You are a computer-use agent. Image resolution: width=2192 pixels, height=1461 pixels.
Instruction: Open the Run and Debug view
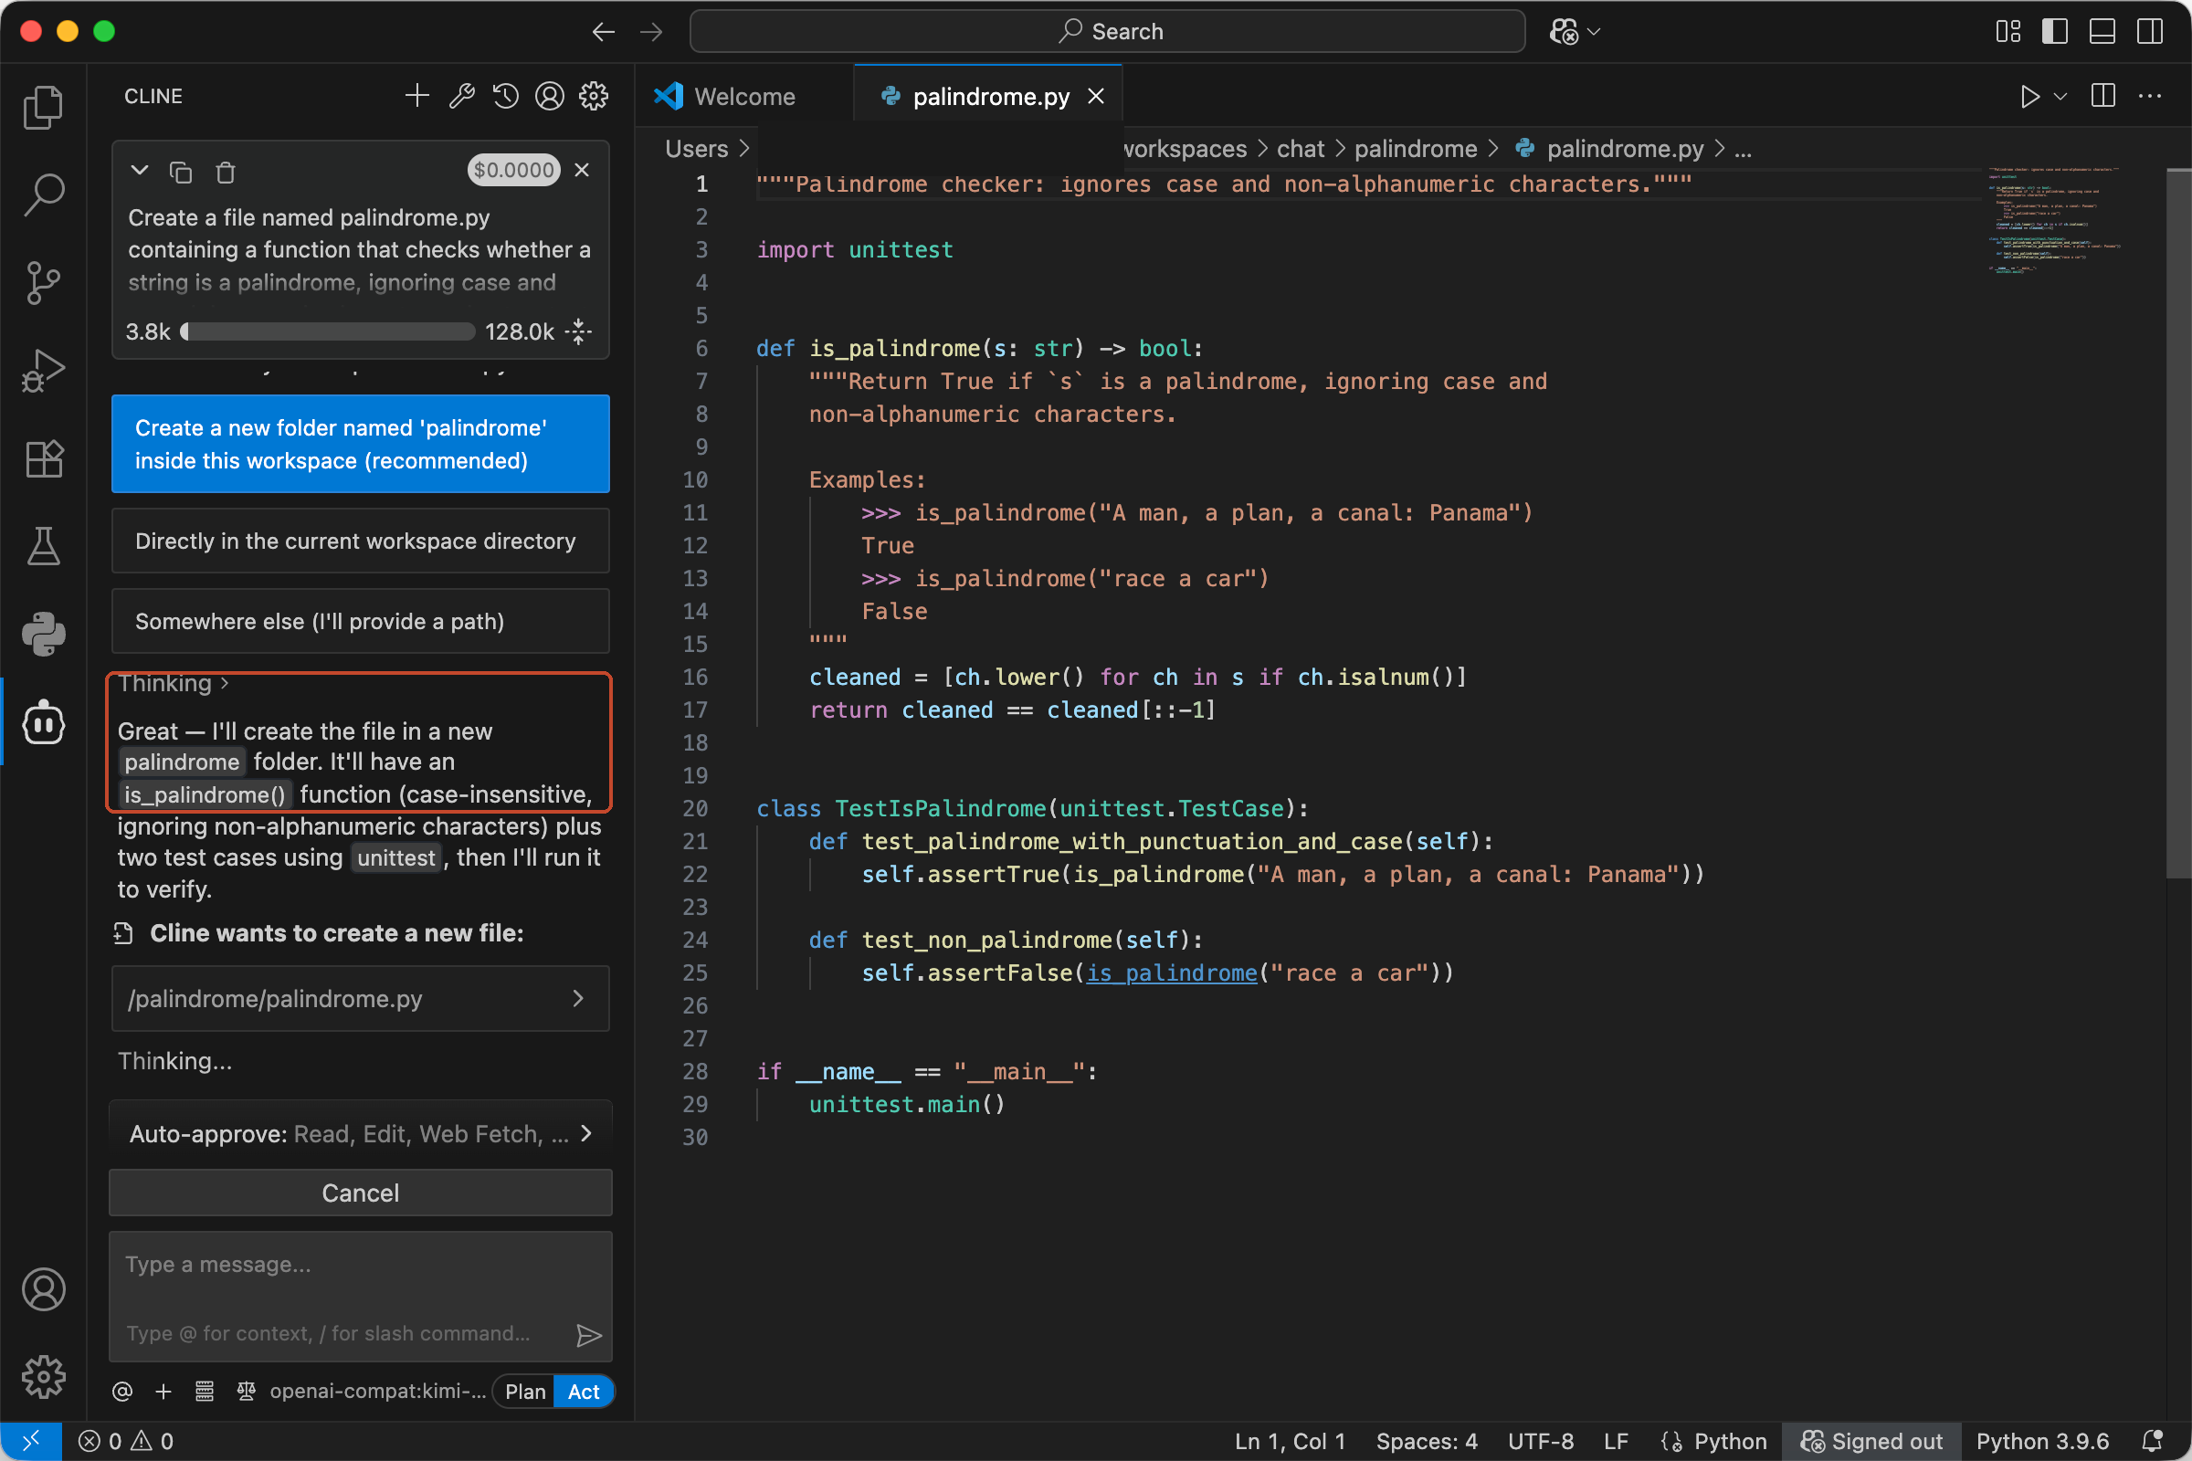pyautogui.click(x=43, y=371)
